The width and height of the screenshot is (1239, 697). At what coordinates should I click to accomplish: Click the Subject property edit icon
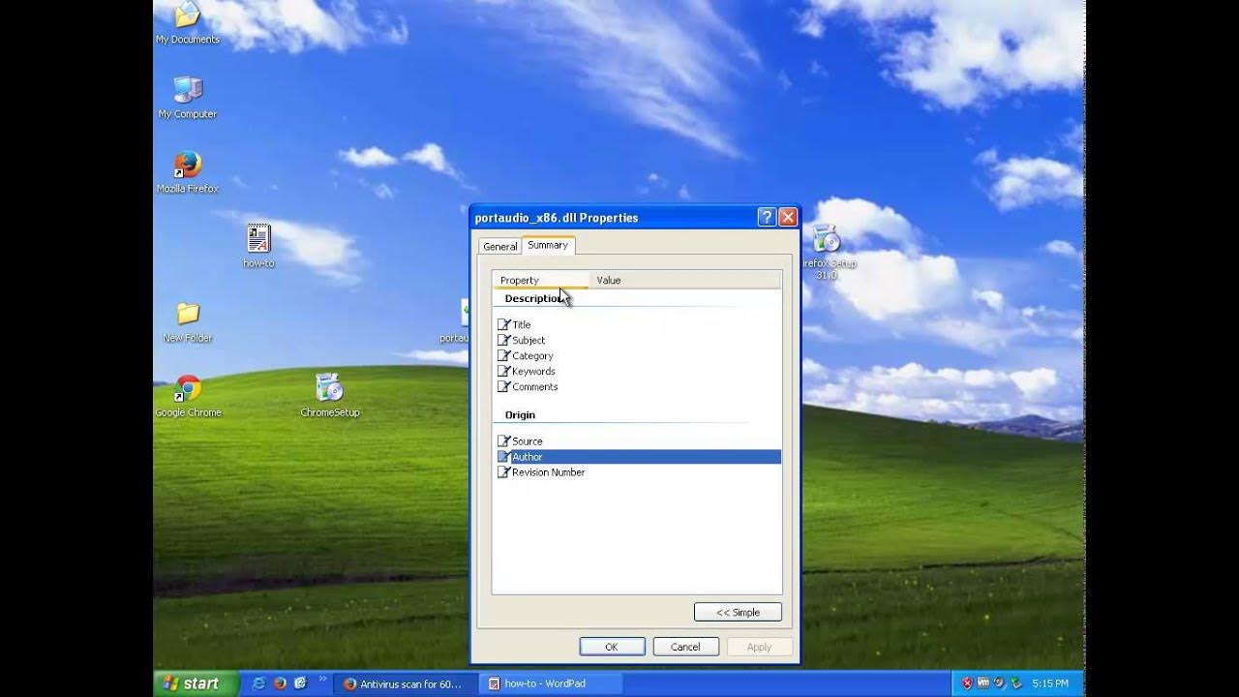503,341
